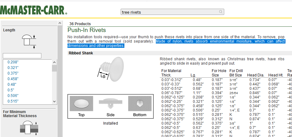The height and width of the screenshot is (137, 292).
Task: Click the 1" head diameter cell
Action: pyautogui.click(x=251, y=123)
